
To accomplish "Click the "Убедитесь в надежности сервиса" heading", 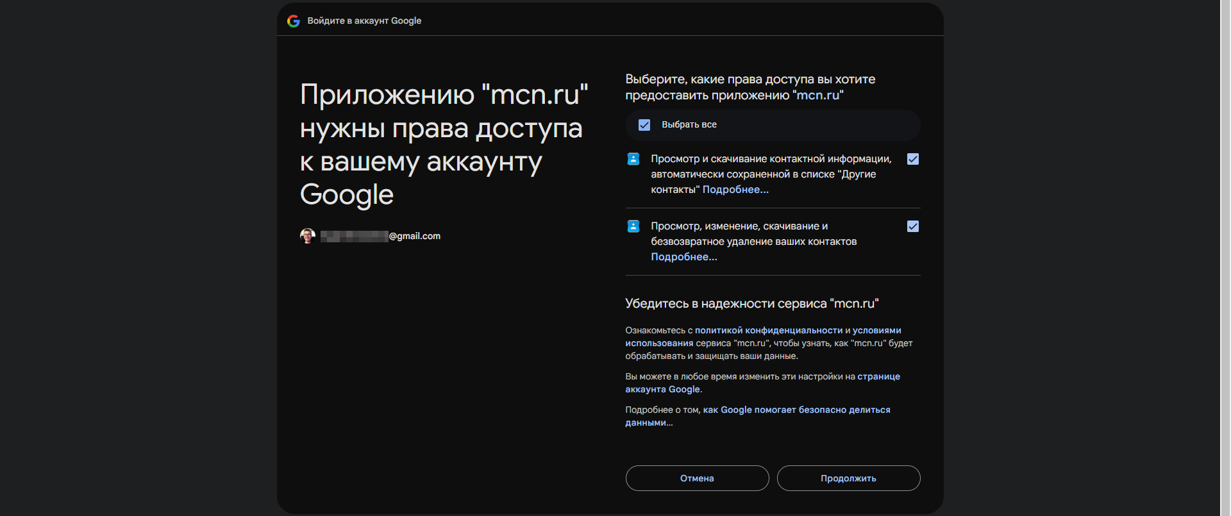I will 752,304.
